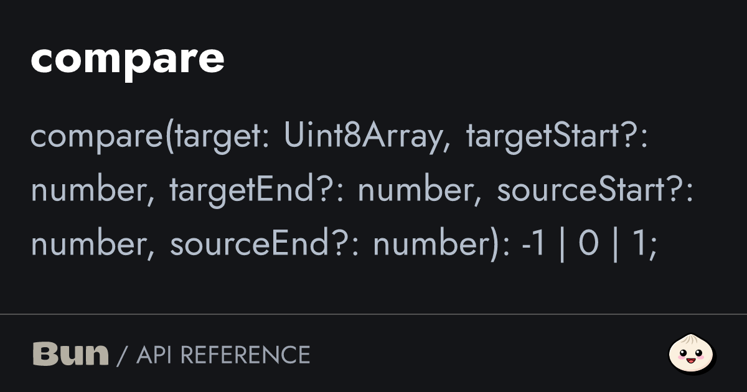Select the bold "compare" page heading

tap(127, 58)
